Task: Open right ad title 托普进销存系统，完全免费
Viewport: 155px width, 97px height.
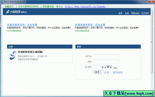Action: coord(90,25)
